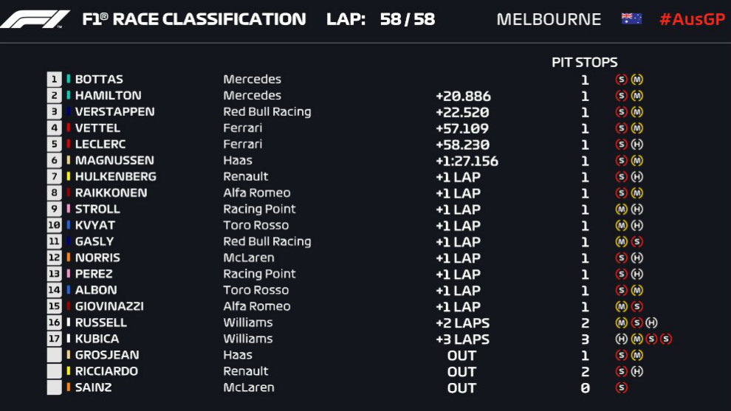Click the soft tyre icon in Gasly's row
731x411 pixels.
(636, 241)
